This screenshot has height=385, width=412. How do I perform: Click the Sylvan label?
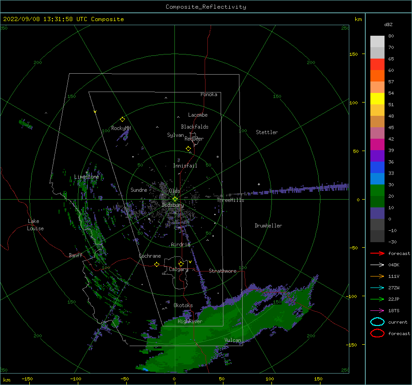175,135
